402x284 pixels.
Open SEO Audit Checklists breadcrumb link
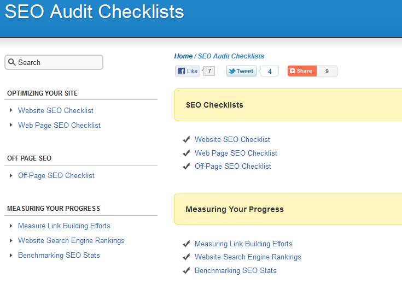tap(231, 56)
